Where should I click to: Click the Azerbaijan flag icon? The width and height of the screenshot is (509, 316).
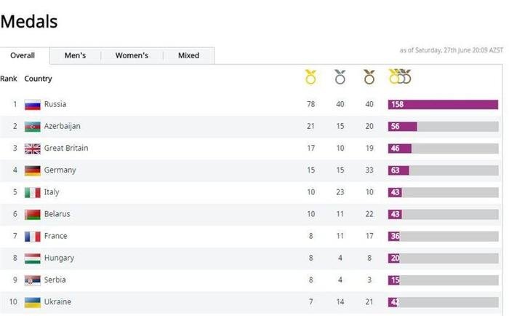[32, 127]
